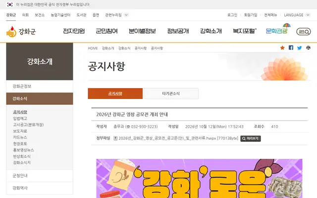
Task: Share page on Facebook icon
Action: pyautogui.click(x=291, y=48)
